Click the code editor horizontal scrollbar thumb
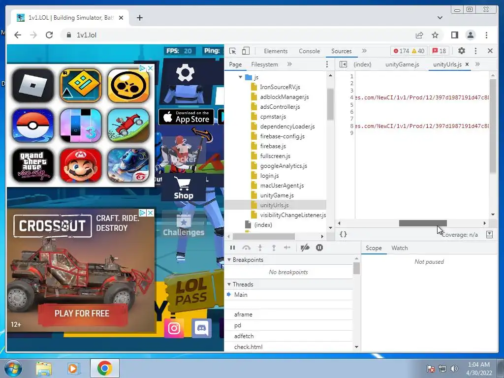 423,223
